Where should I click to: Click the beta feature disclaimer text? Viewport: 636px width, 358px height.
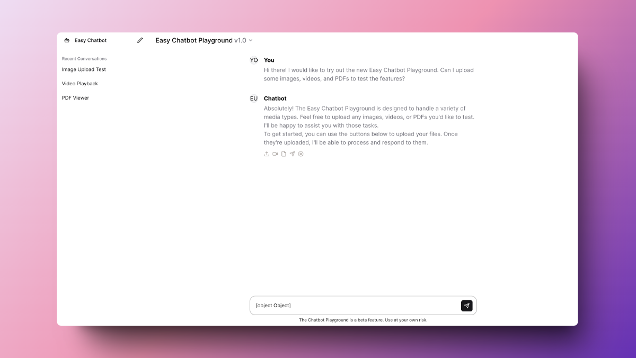(363, 320)
